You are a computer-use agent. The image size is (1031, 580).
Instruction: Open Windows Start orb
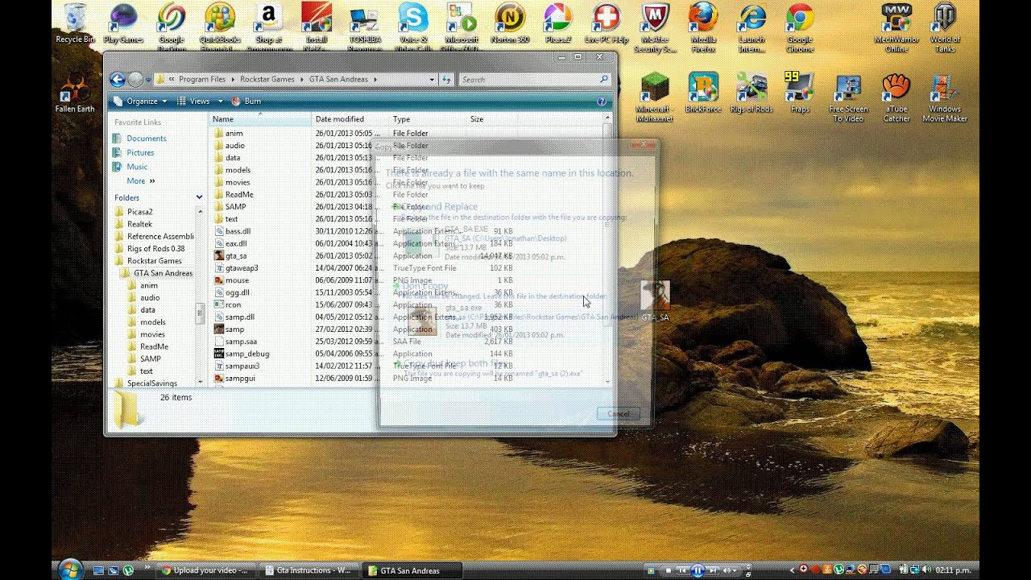tap(70, 570)
